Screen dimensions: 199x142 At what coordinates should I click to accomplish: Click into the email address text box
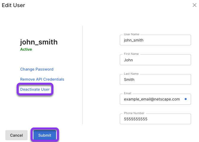[x=155, y=99]
